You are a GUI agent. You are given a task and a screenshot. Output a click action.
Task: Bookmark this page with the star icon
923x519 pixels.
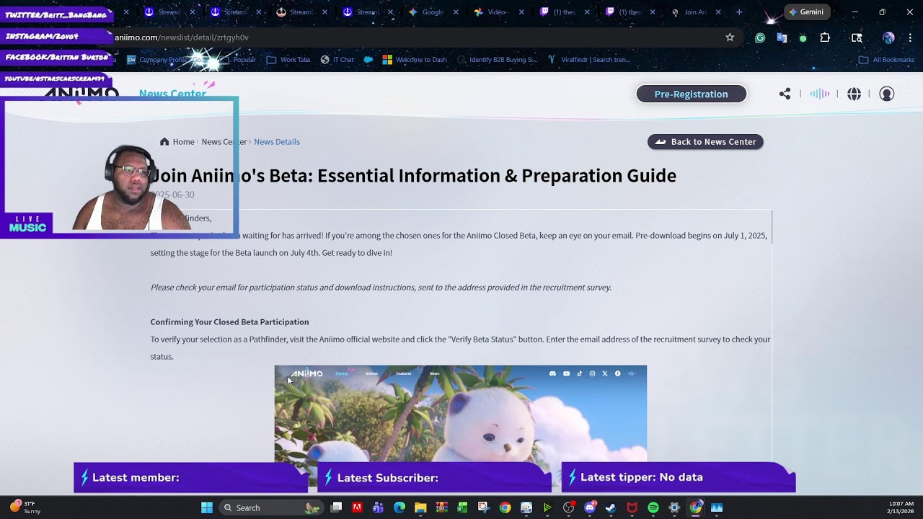click(x=730, y=37)
